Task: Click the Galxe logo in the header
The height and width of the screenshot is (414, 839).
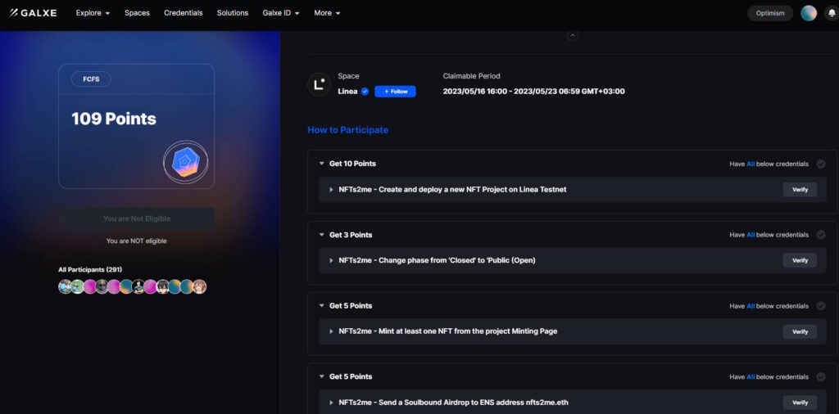Action: [x=33, y=13]
